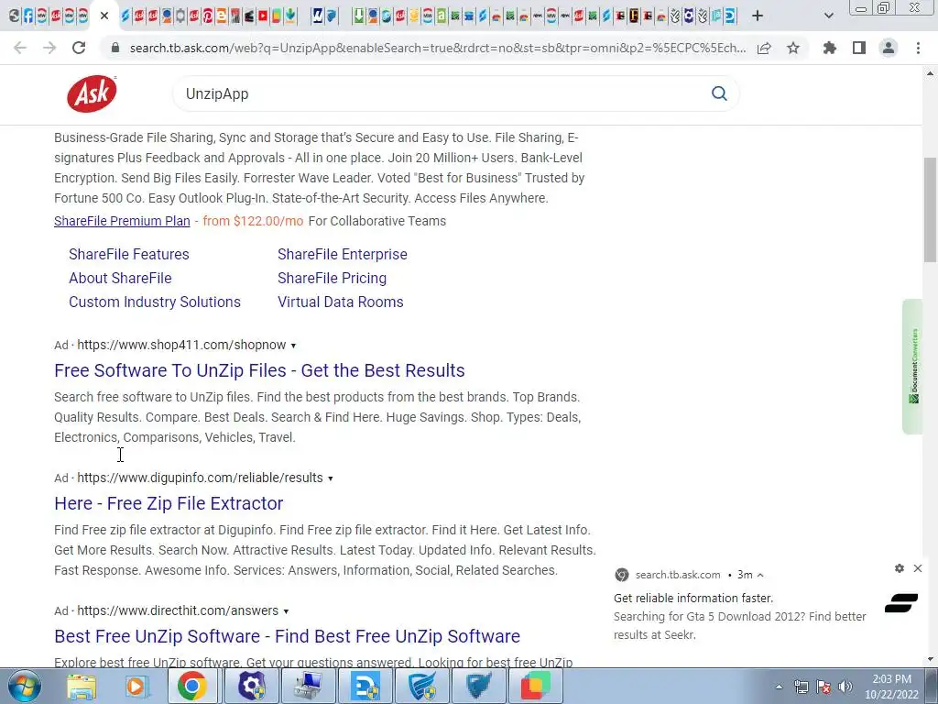
Task: Reload the current page
Action: coord(79,48)
